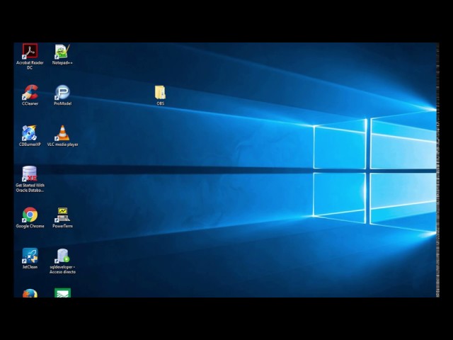Open Get Started With Oracle Database shortcut
The width and height of the screenshot is (453, 340).
pos(30,174)
